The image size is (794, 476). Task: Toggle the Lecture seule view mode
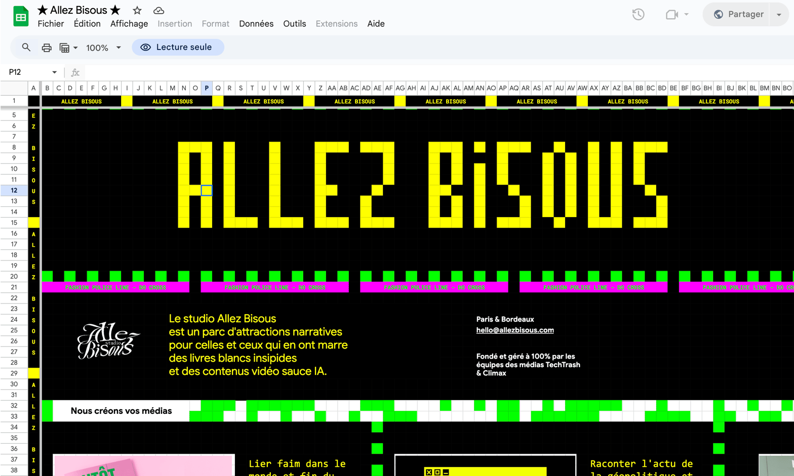coord(178,47)
